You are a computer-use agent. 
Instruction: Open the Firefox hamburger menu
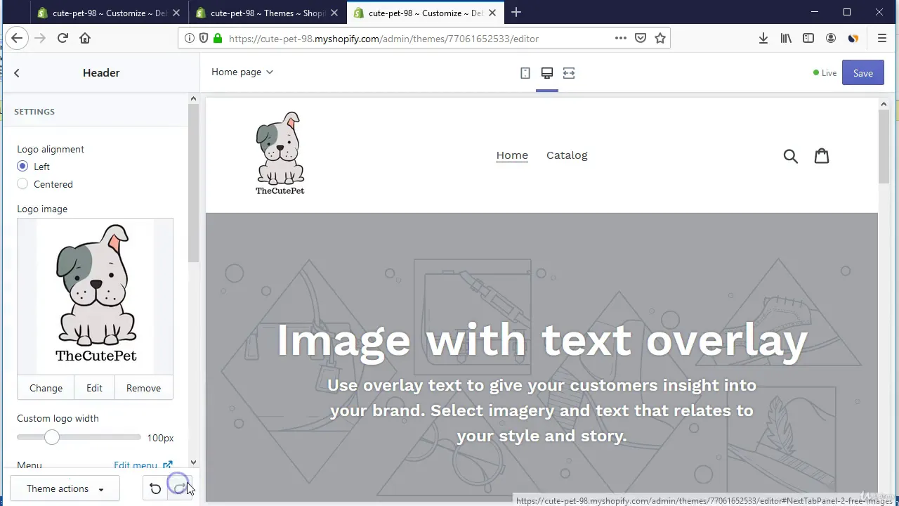pyautogui.click(x=882, y=39)
